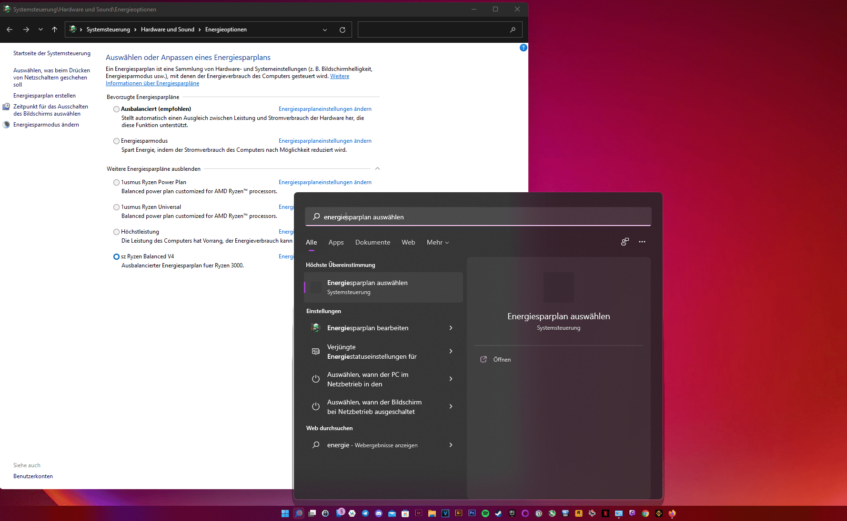Click the Windows search text field
This screenshot has width=847, height=521.
[478, 216]
